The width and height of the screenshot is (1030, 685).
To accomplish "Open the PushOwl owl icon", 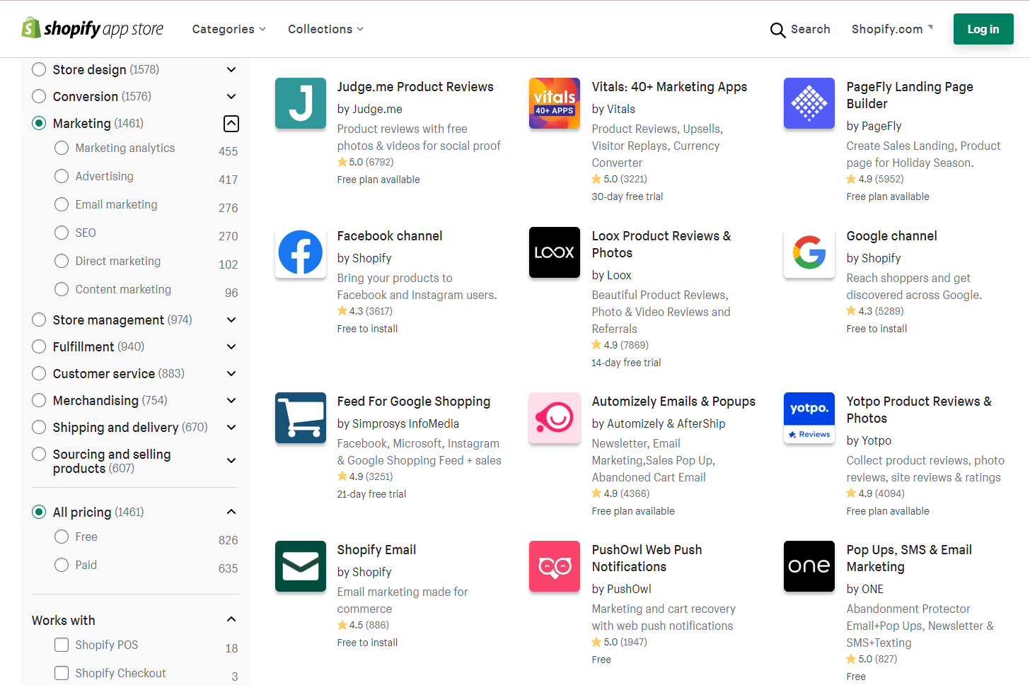I will (555, 566).
